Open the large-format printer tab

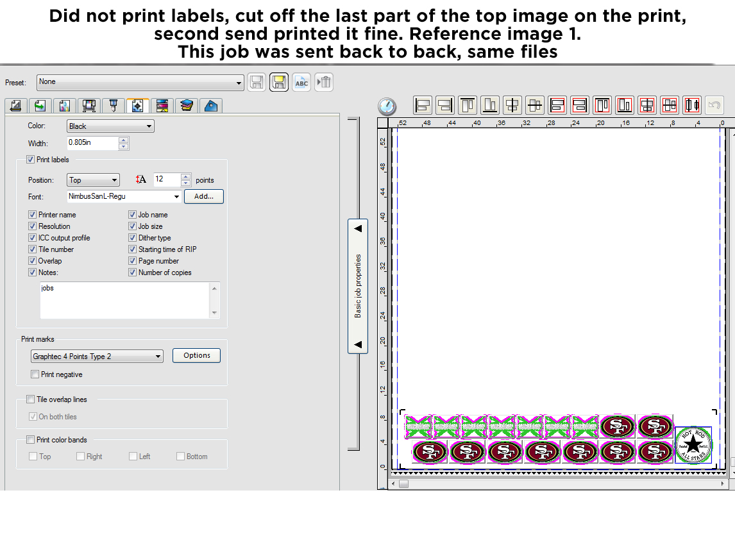point(89,106)
